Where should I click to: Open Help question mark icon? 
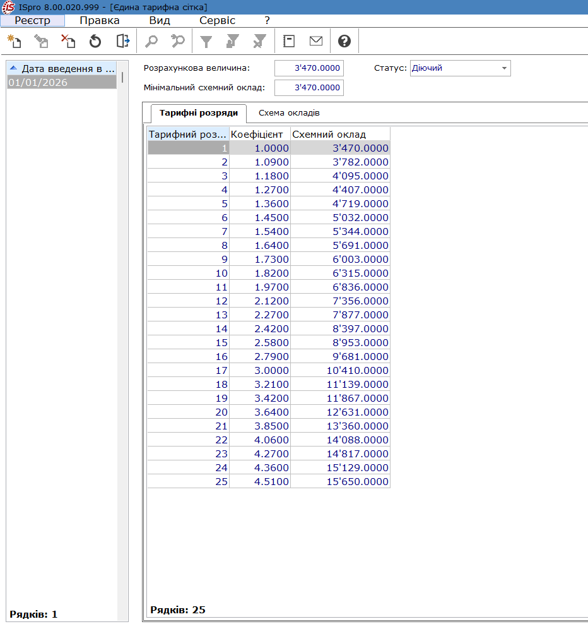tap(344, 41)
